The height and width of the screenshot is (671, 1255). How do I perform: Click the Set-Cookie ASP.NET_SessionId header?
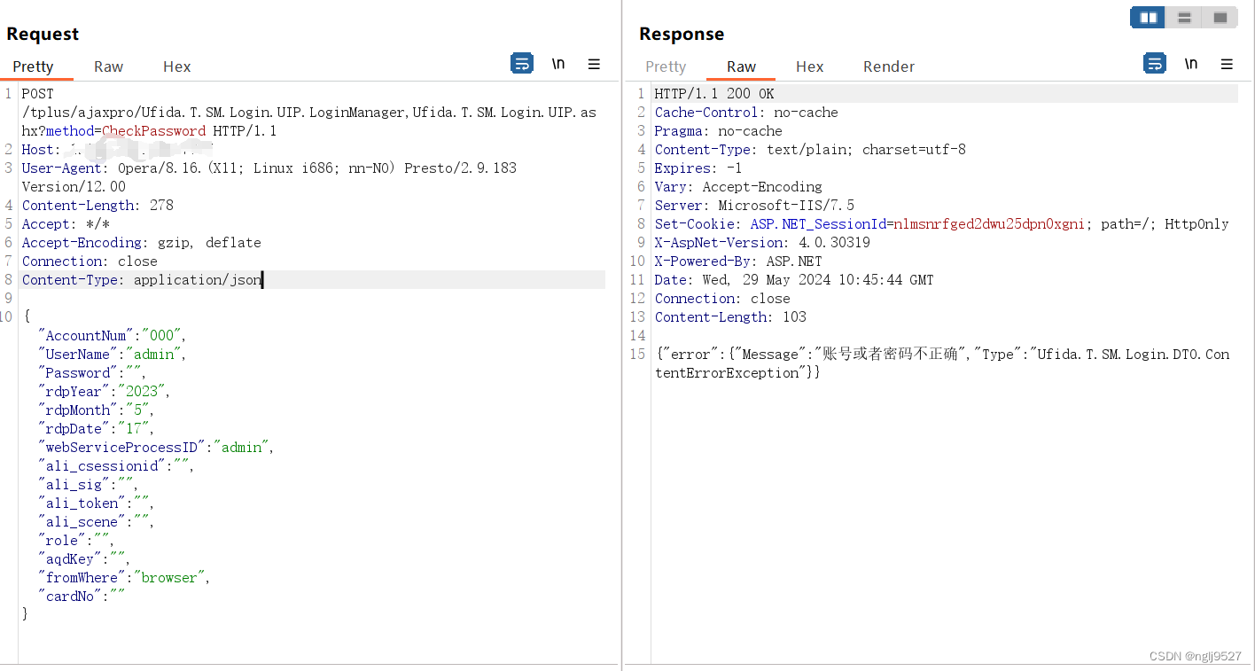click(x=942, y=224)
